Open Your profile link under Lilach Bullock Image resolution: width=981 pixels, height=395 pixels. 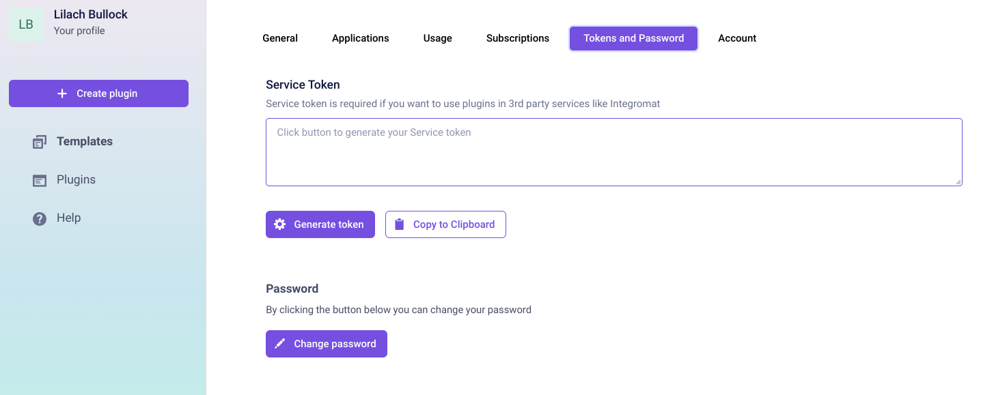tap(79, 31)
